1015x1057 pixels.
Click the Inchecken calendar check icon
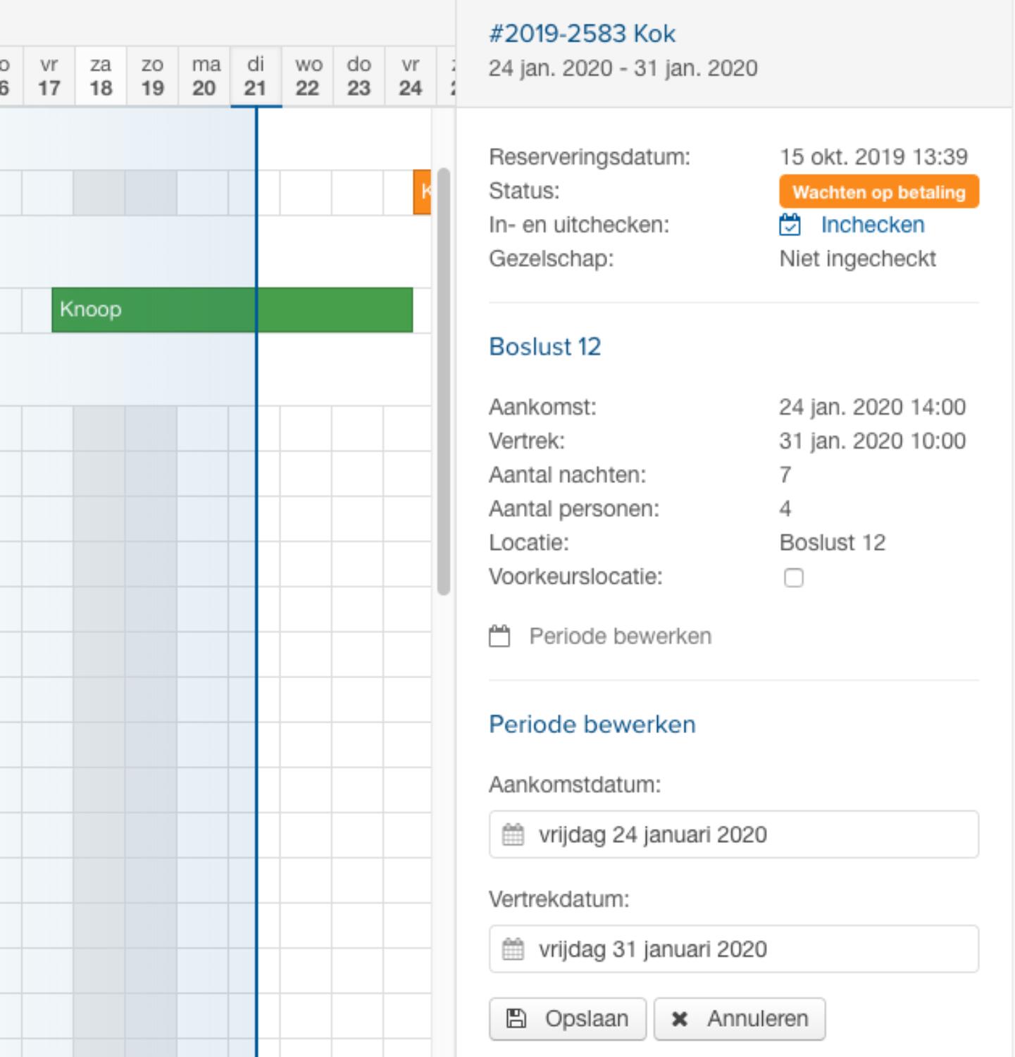point(790,225)
